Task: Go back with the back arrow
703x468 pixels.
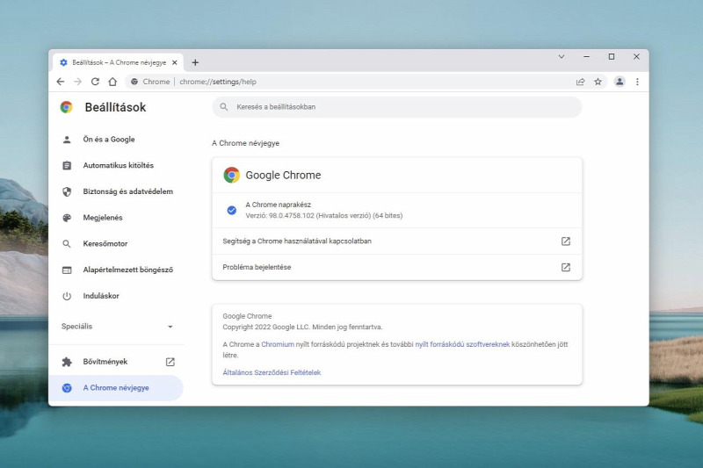Action: (x=61, y=82)
